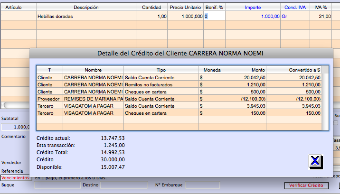The height and width of the screenshot is (194, 340).
Task: Click the 3.945,03 Monto cell
Action: coord(244,106)
